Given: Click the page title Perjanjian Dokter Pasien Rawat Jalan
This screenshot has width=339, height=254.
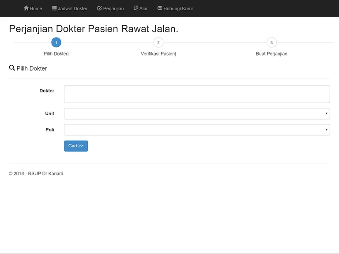Looking at the screenshot, I should tap(94, 29).
